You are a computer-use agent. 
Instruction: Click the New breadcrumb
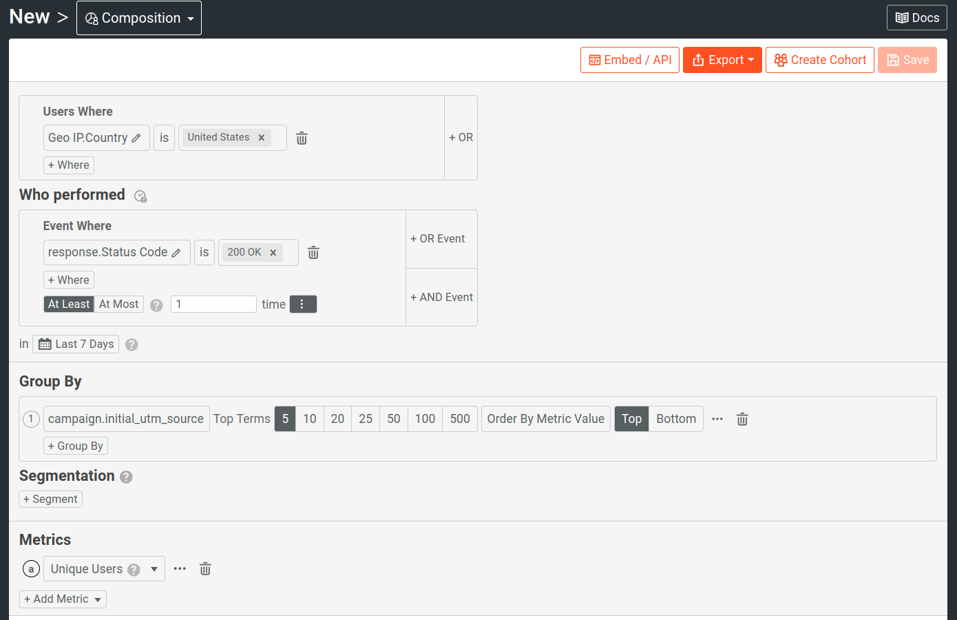(x=29, y=17)
